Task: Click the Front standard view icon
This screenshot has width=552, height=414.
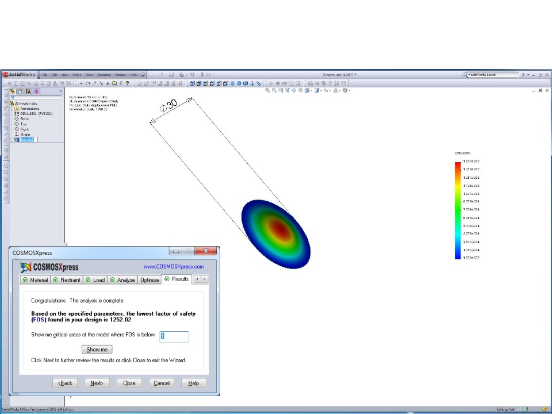Action: [192, 83]
